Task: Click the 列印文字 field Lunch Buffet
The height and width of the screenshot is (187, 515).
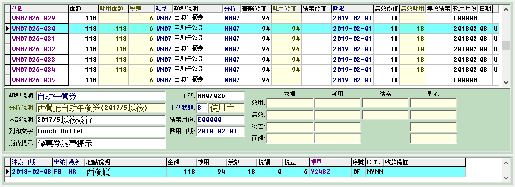Action: (101, 132)
